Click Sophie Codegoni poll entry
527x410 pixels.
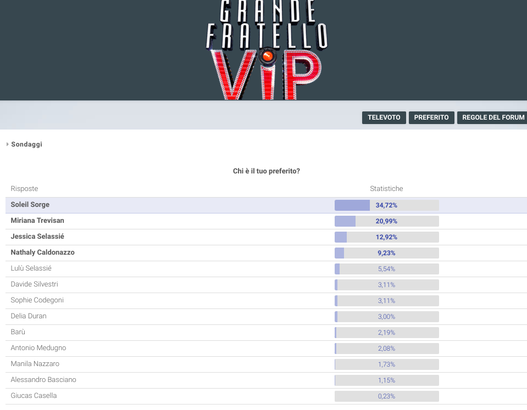(x=37, y=300)
